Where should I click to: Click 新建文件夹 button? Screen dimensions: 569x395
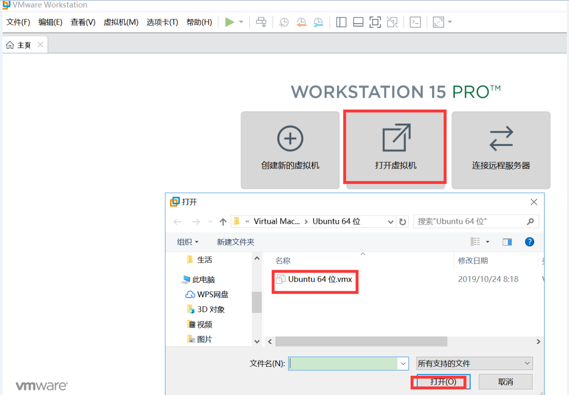pos(236,242)
